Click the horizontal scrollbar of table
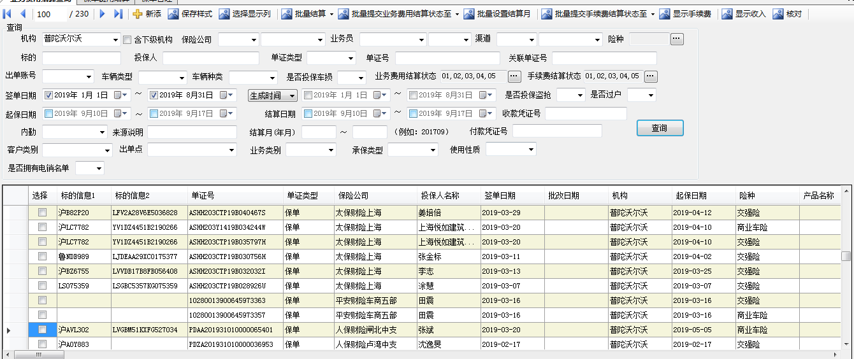 382,355
